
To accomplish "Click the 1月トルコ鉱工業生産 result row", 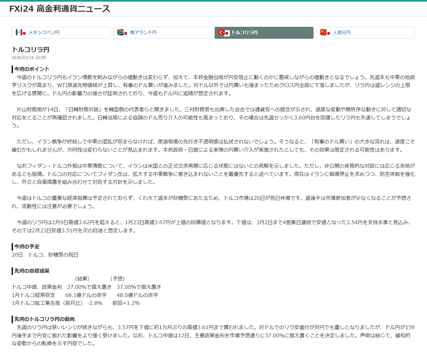I will 76,303.
